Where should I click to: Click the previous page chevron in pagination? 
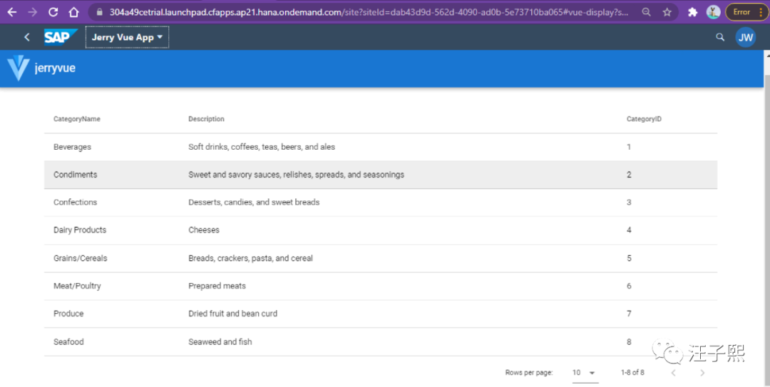pyautogui.click(x=673, y=373)
